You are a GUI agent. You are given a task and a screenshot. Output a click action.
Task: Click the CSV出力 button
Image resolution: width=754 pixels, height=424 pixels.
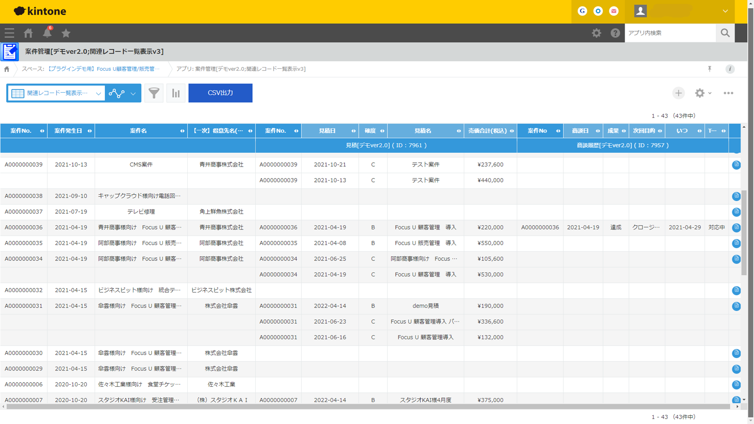[220, 93]
